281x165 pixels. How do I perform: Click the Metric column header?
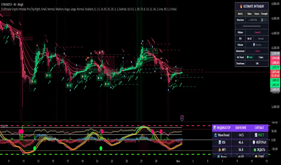[240, 14]
